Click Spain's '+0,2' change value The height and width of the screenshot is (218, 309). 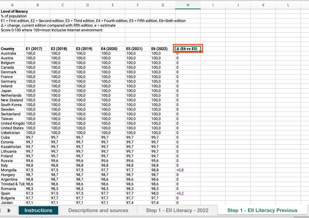pos(188,193)
